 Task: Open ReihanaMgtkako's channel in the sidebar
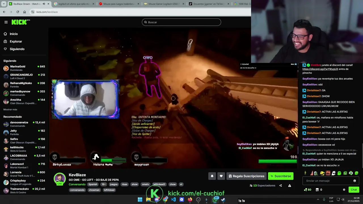[x=24, y=85]
